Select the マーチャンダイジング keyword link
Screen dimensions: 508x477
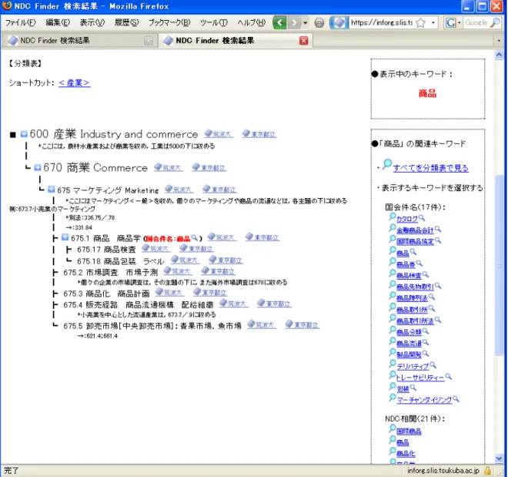coord(424,400)
